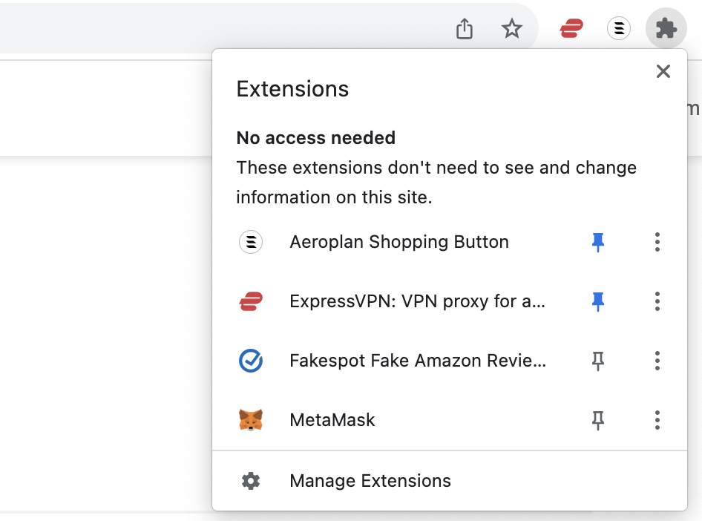Toggle the Extensions puzzle piece button
Viewport: 702px width, 521px height.
coord(666,29)
